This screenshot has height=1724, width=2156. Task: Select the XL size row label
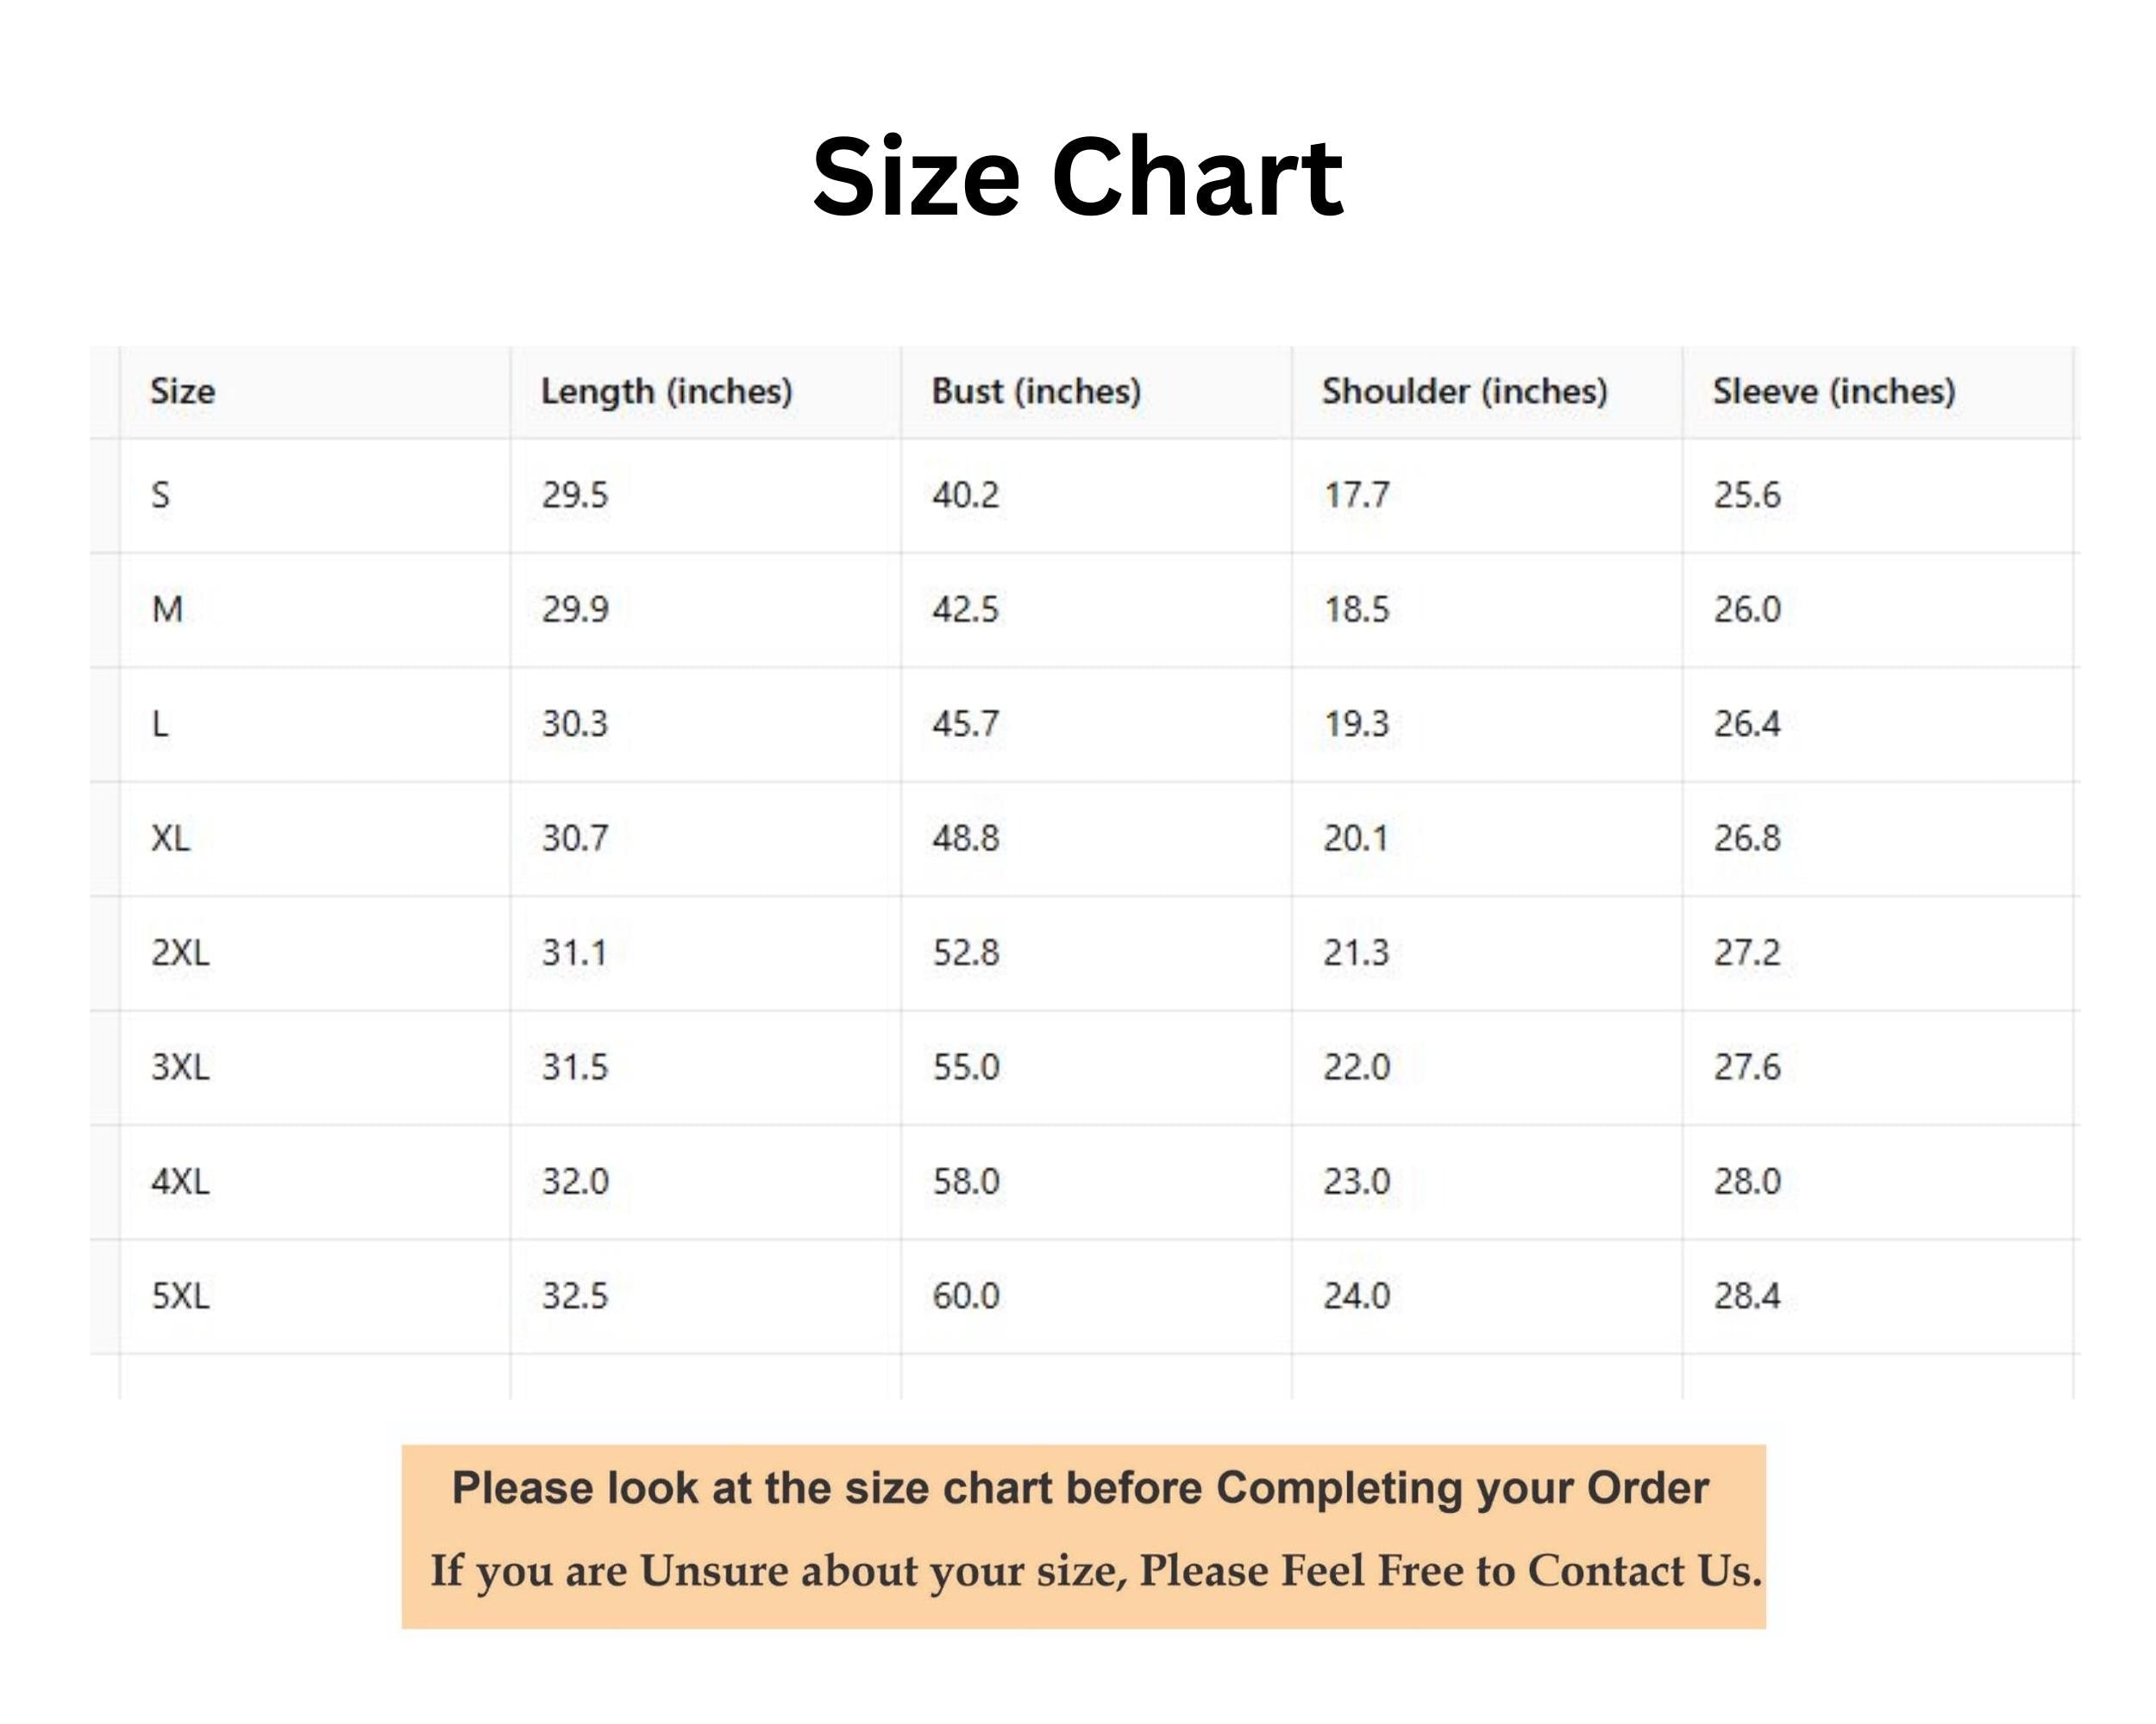[170, 838]
